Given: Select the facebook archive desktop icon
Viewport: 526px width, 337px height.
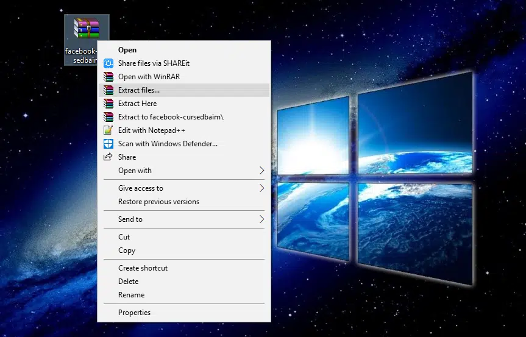Looking at the screenshot, I should pos(87,29).
